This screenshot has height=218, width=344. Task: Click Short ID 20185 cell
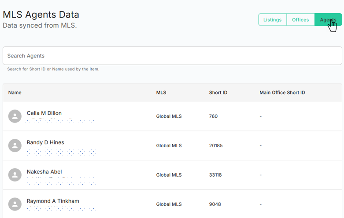[x=216, y=145]
